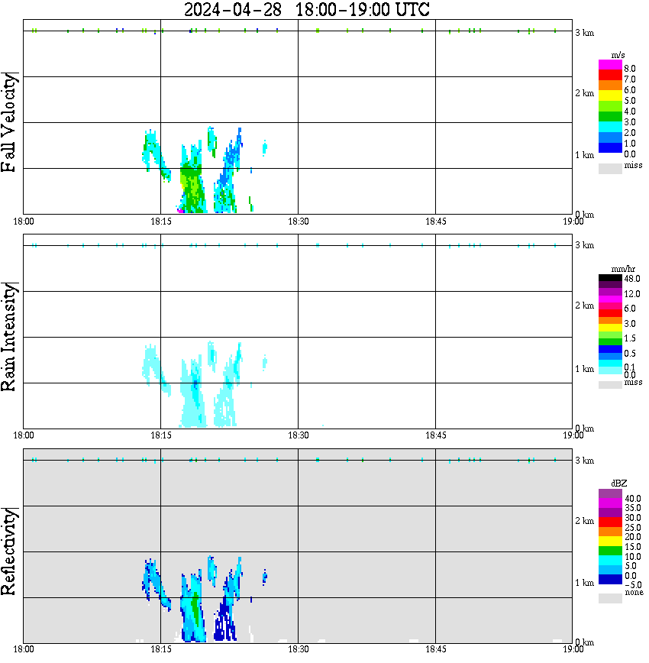The width and height of the screenshot is (649, 663).
Task: Click the orange swatch in the m/s legend
Action: coord(610,86)
